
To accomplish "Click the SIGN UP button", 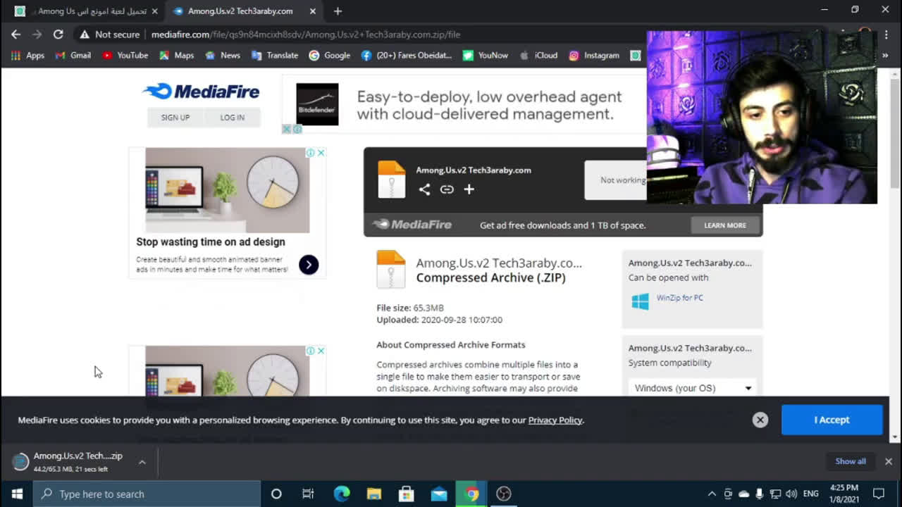I will point(175,118).
